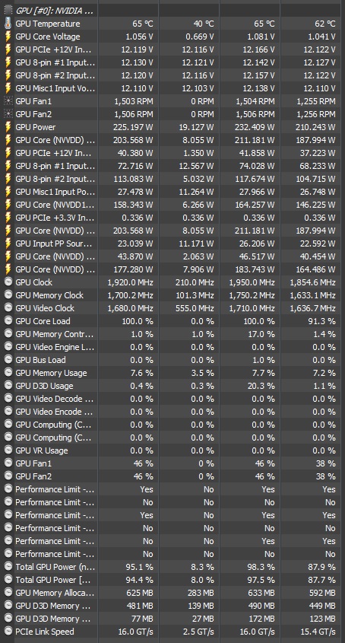Viewport: 345px width, 643px height.
Task: Click the 113.083 W power value
Action: (x=133, y=180)
